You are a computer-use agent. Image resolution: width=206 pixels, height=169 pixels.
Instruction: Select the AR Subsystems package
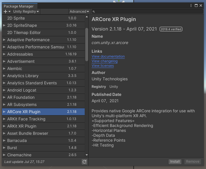click(x=43, y=105)
